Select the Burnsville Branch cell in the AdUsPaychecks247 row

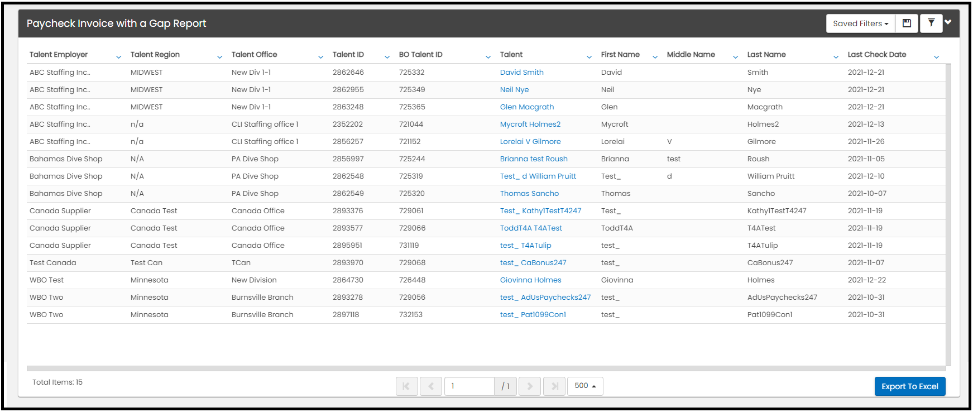click(262, 297)
